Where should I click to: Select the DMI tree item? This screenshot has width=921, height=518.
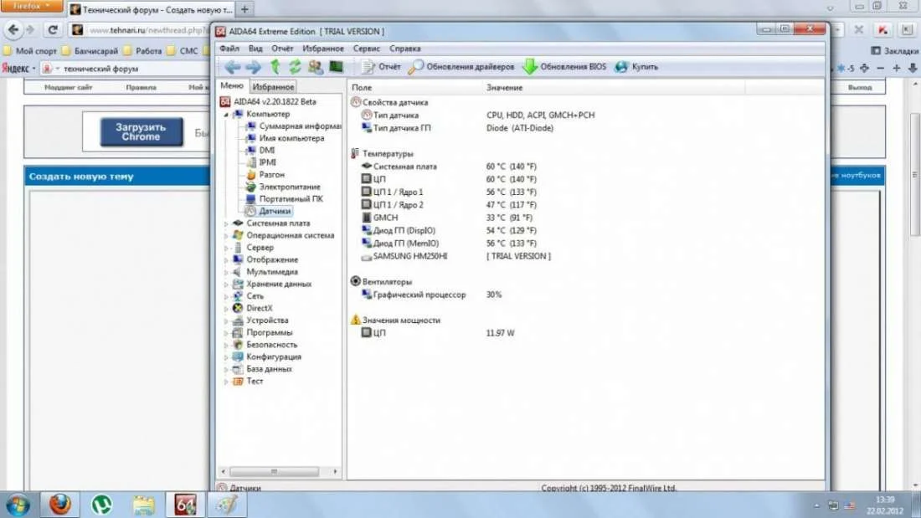pos(260,151)
